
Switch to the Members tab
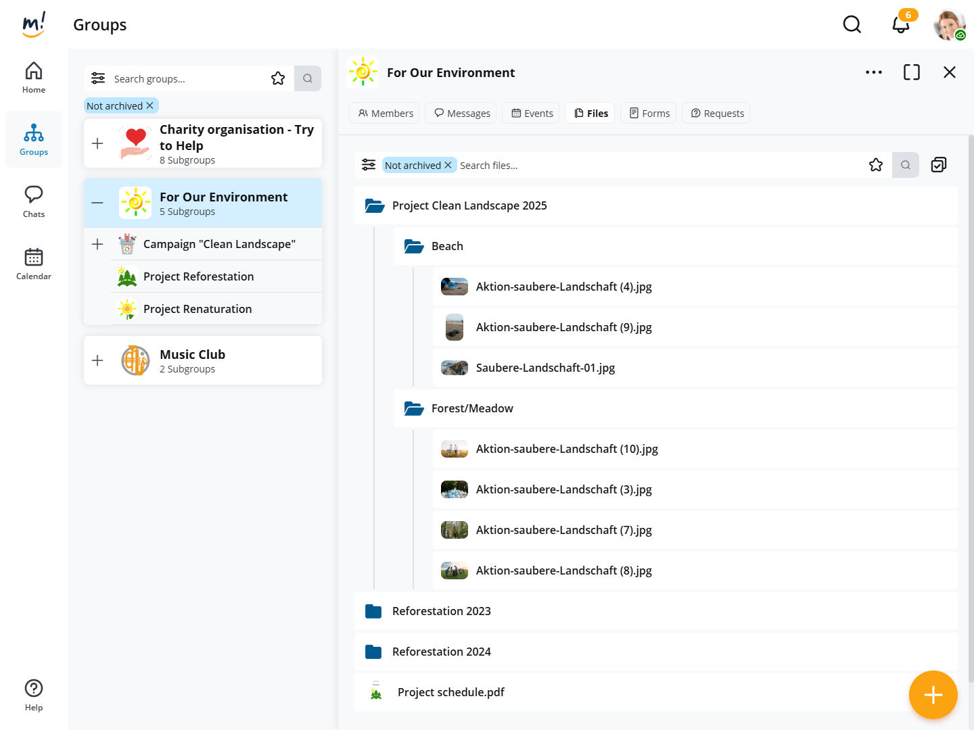click(385, 114)
